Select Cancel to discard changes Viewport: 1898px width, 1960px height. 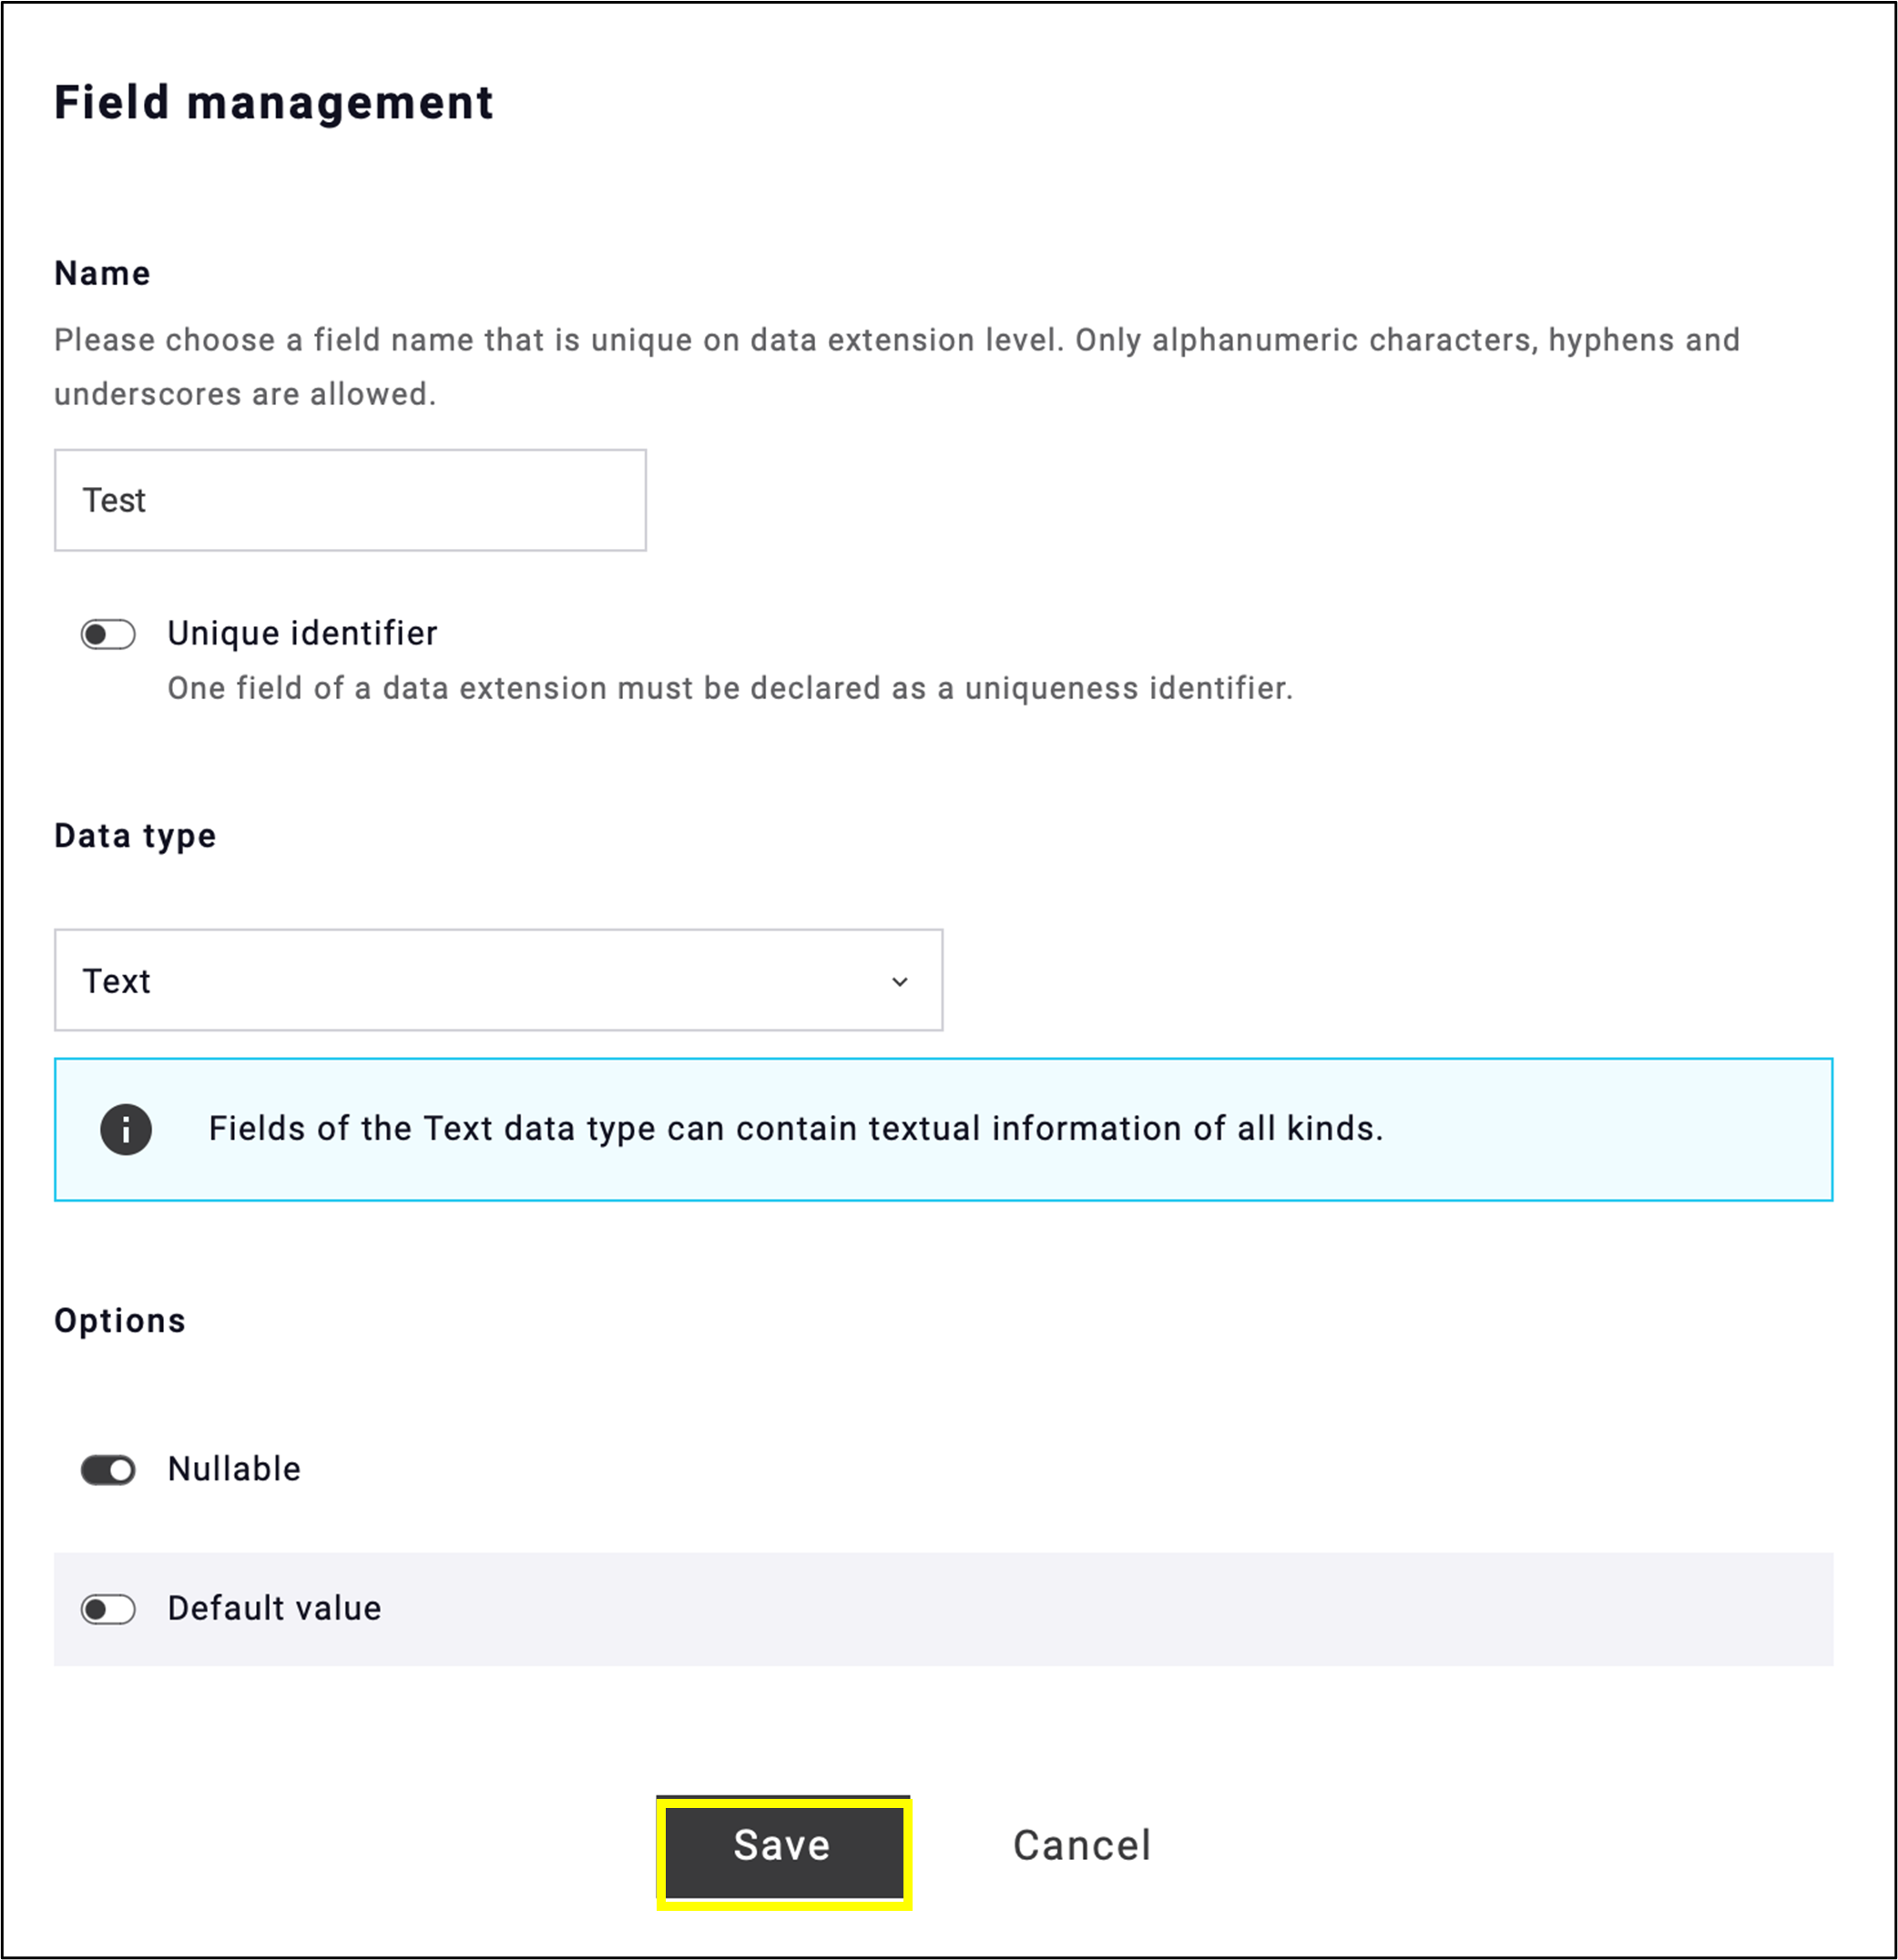pyautogui.click(x=1083, y=1846)
